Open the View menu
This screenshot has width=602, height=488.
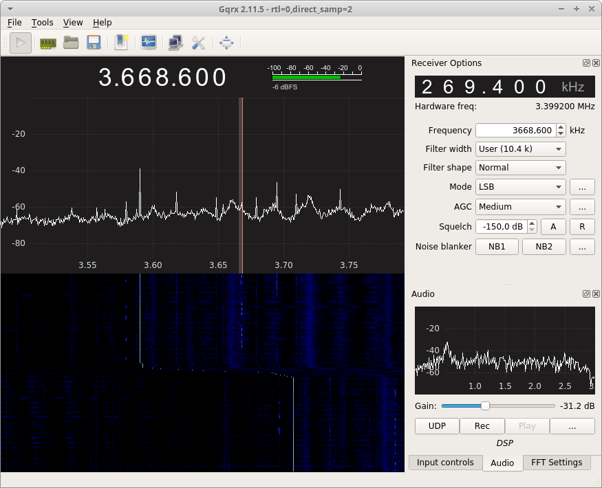(73, 23)
